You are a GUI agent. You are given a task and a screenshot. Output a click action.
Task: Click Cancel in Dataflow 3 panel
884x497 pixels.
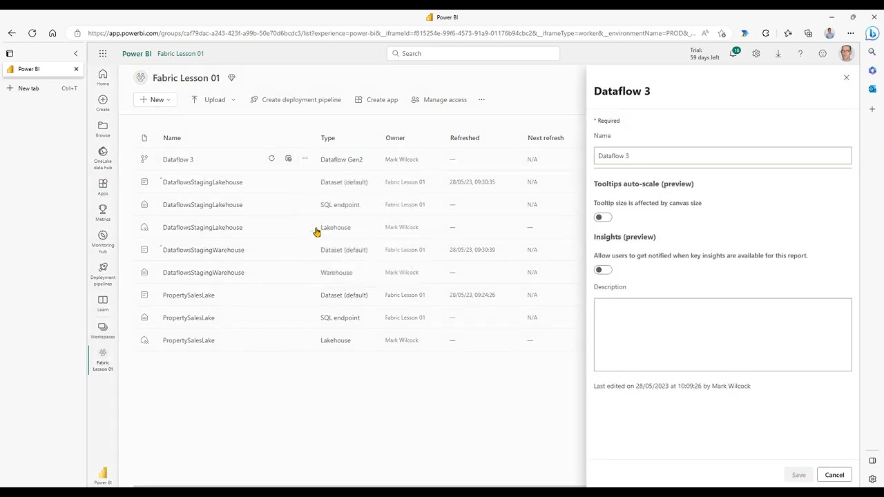(834, 475)
